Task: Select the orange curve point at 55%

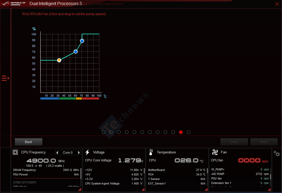Action: pyautogui.click(x=59, y=60)
